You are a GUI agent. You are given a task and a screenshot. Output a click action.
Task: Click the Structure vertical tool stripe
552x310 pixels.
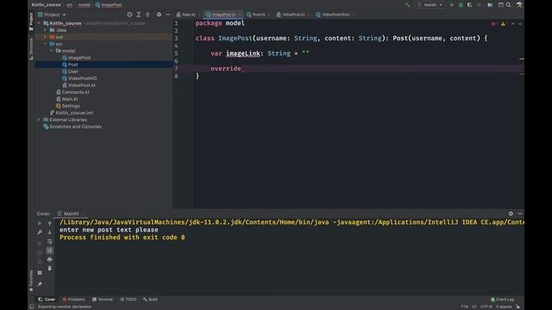pos(31,48)
